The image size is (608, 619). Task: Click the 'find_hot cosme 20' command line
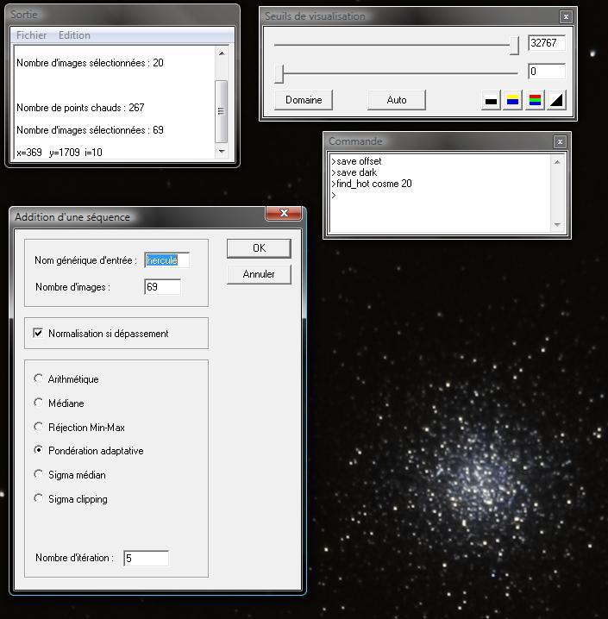pyautogui.click(x=372, y=184)
